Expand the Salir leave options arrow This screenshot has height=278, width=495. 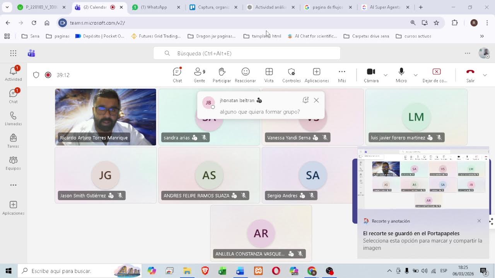coord(485,75)
